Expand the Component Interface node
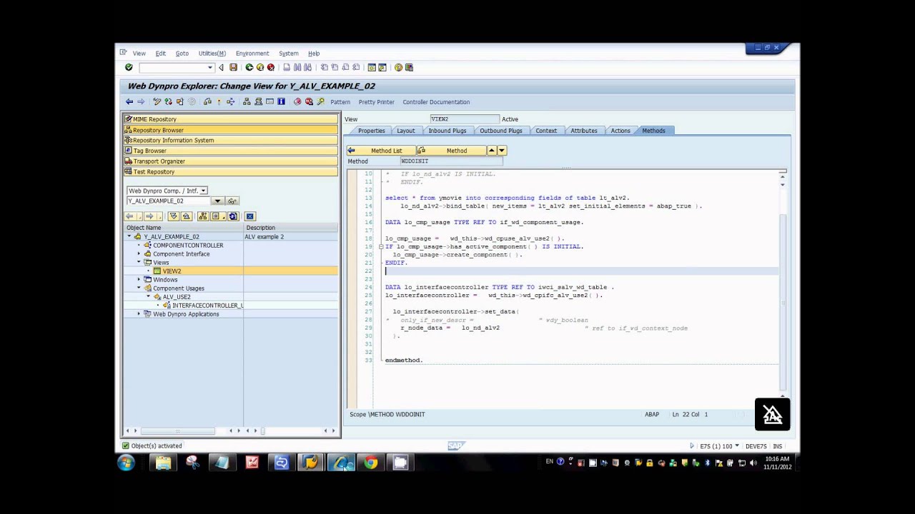This screenshot has height=514, width=915. [139, 254]
